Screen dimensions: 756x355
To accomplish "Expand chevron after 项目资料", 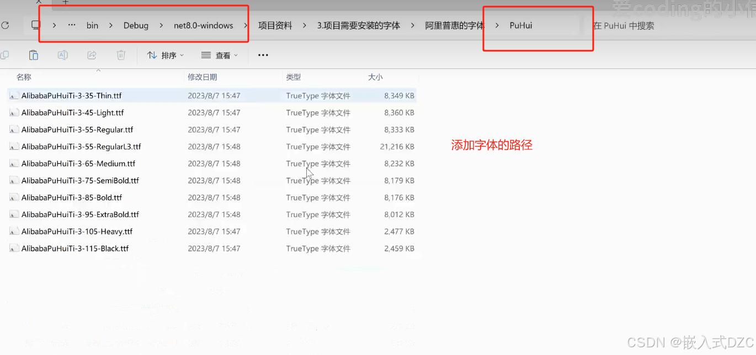I will point(305,25).
